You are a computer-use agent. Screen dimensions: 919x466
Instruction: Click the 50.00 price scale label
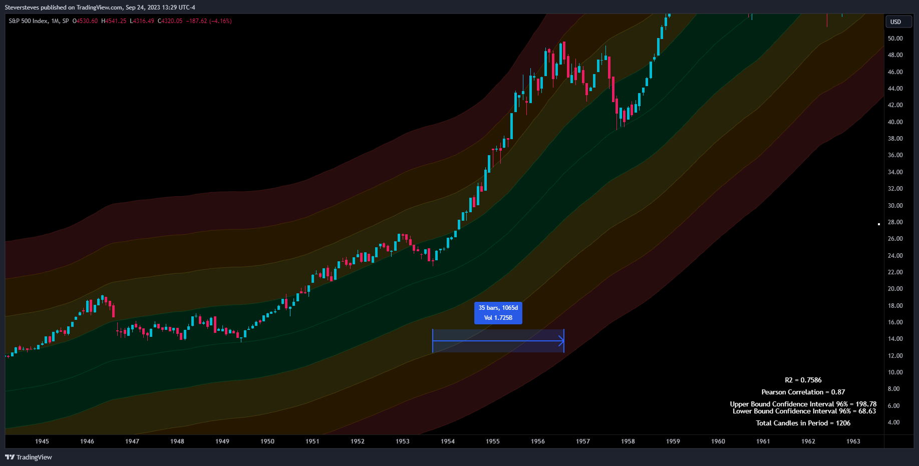tap(895, 39)
